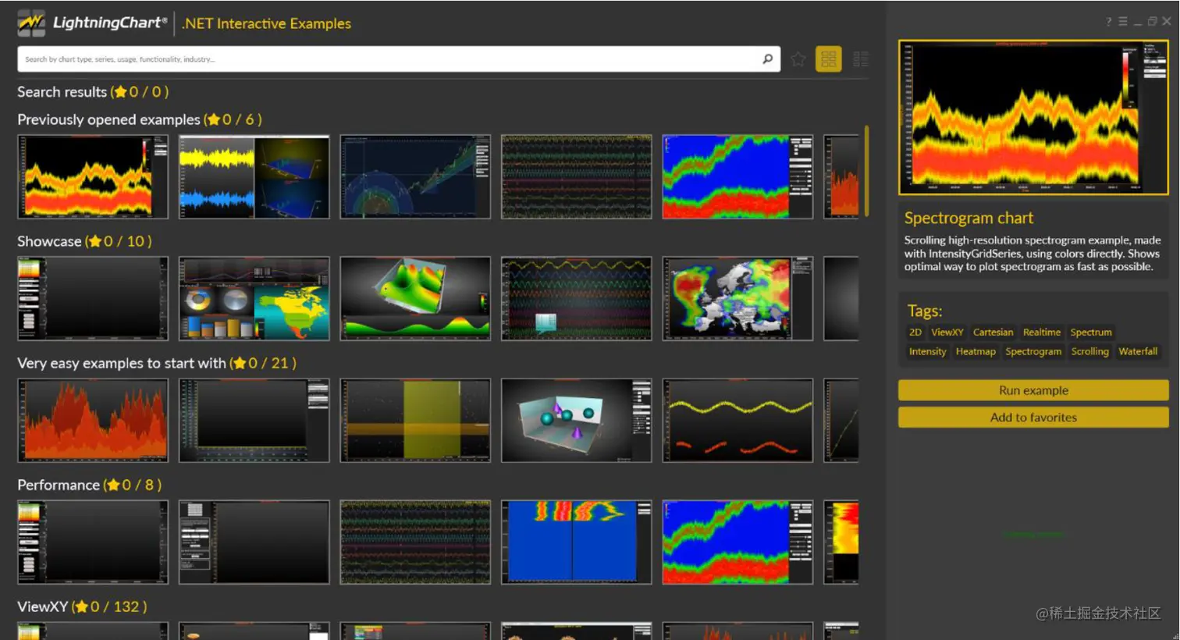The image size is (1180, 640).
Task: Open Showcase dashboard with donuts and map
Action: coord(254,298)
